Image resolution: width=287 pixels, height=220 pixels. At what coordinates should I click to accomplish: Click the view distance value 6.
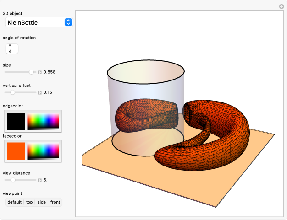45,180
